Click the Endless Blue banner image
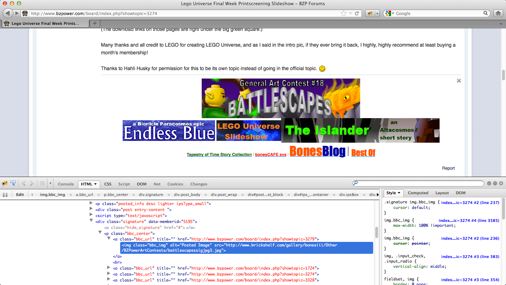 (x=169, y=130)
